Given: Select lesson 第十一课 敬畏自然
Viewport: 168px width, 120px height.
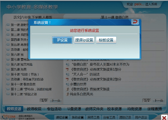Looking at the screenshot, I should (23, 84).
